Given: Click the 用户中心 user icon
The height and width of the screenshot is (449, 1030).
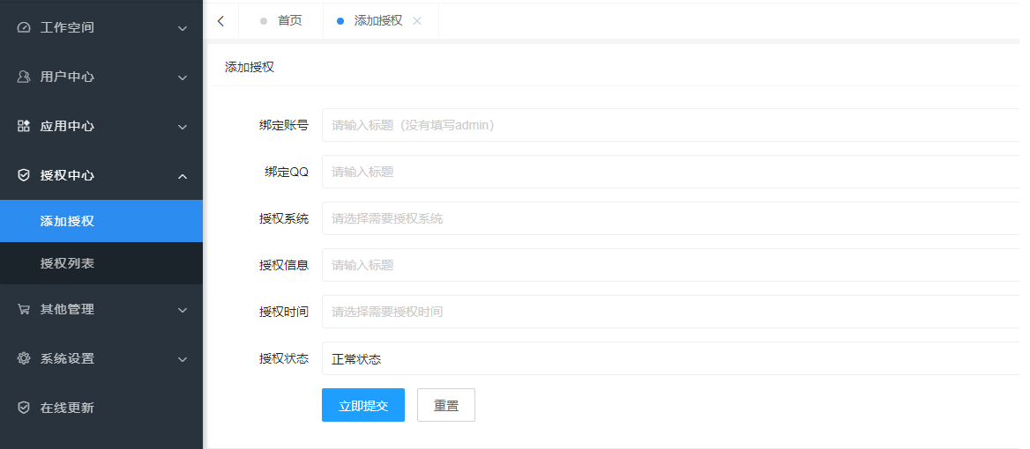Looking at the screenshot, I should (x=24, y=77).
